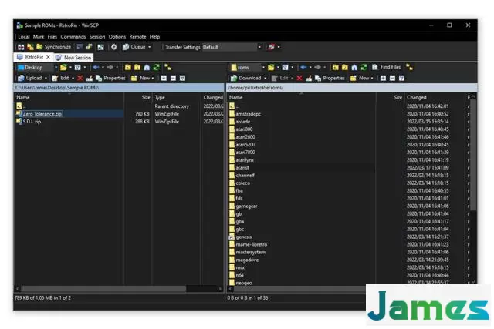Expand the Queue dropdown arrow
This screenshot has height=329, width=494.
(150, 47)
